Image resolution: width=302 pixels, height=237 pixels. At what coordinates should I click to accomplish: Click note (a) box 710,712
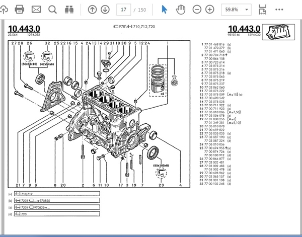click(57, 194)
